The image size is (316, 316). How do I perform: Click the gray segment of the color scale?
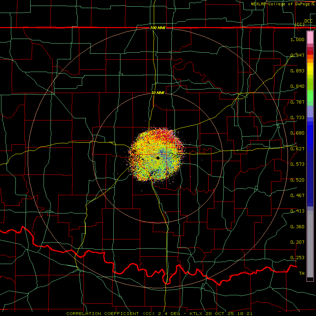coord(310,244)
